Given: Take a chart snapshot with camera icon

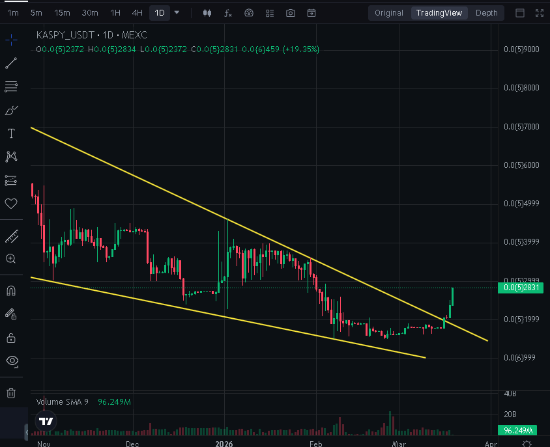Looking at the screenshot, I should pos(291,13).
